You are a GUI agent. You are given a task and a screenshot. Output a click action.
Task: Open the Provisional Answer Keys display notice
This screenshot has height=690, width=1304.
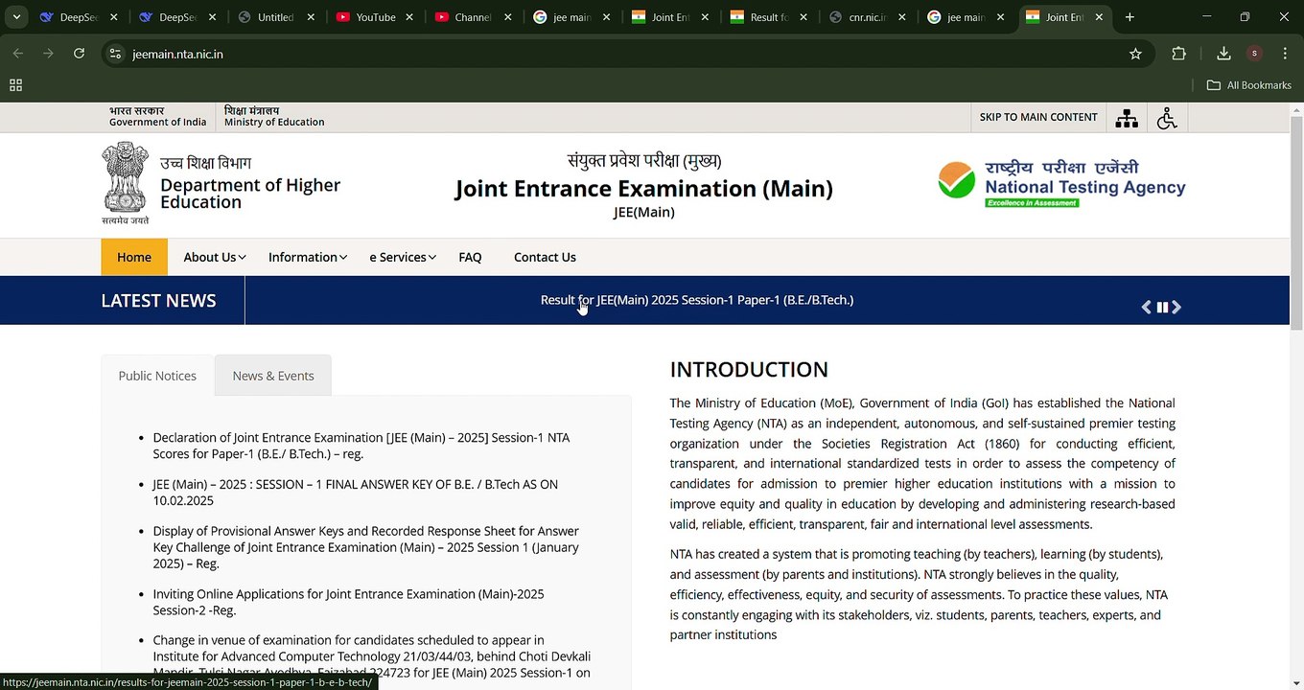click(x=366, y=547)
